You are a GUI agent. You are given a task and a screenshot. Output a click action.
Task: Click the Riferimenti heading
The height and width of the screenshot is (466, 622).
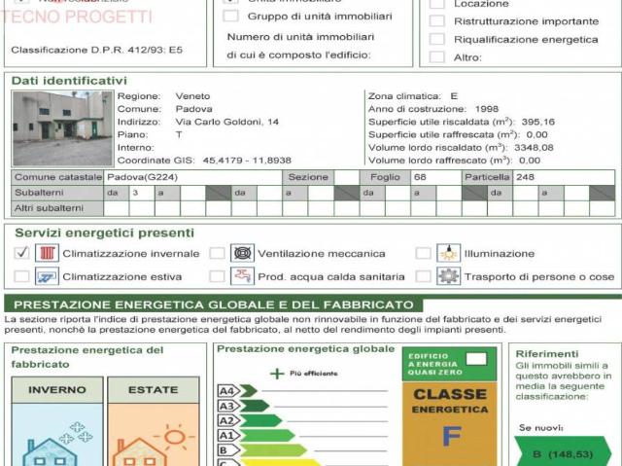pyautogui.click(x=547, y=354)
